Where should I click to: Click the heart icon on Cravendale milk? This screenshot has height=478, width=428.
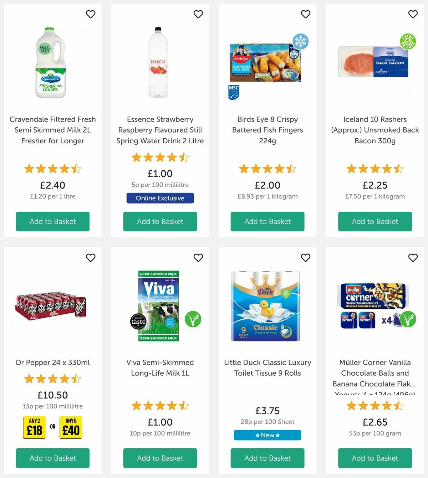[x=90, y=14]
